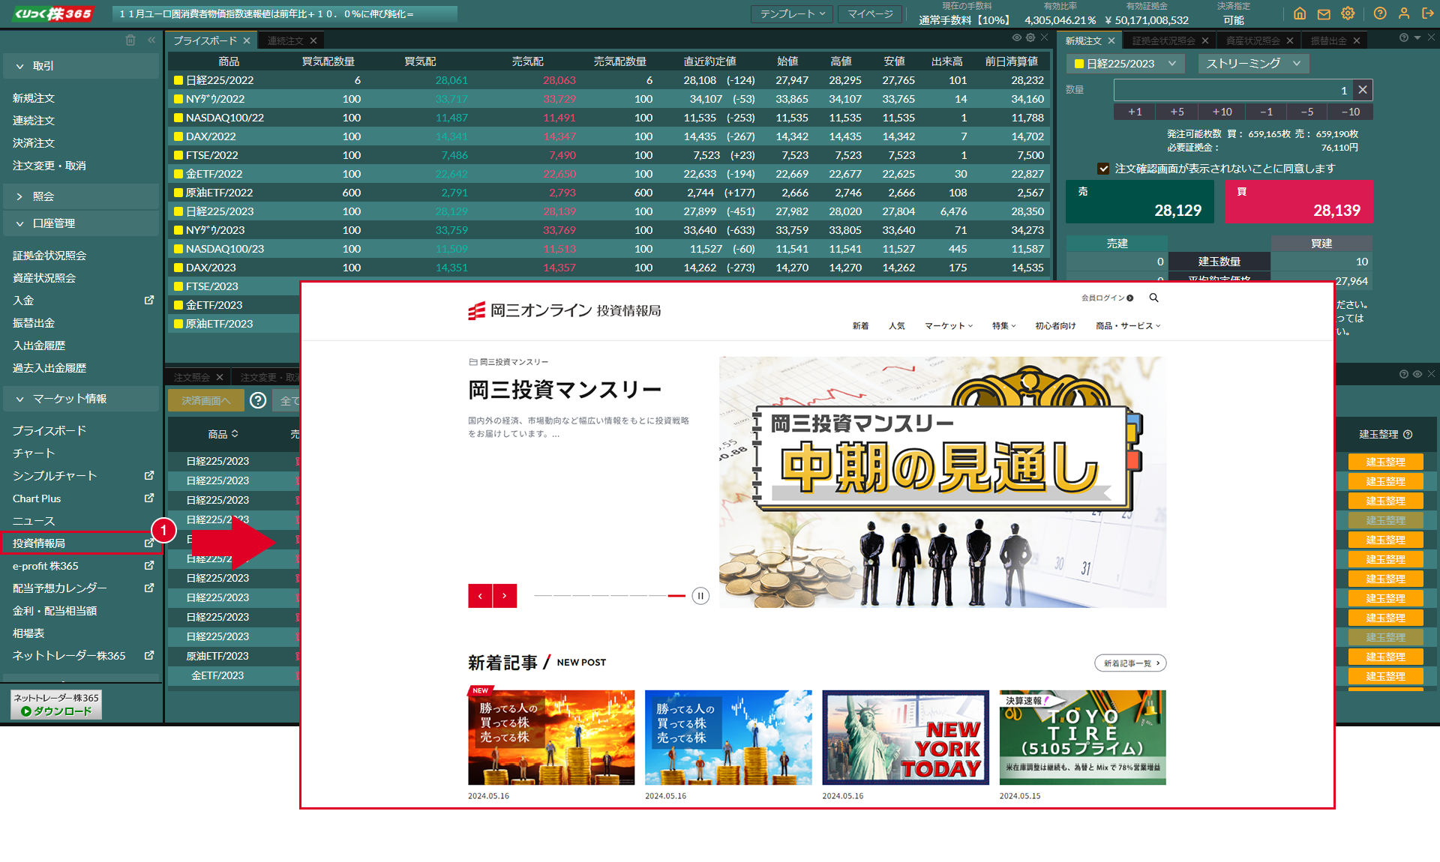Click the 買 28,139 buy button
The width and height of the screenshot is (1440, 862).
pos(1299,201)
